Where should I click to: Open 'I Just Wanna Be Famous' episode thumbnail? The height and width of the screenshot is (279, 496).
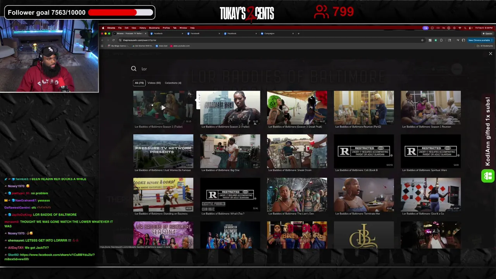tap(163, 151)
